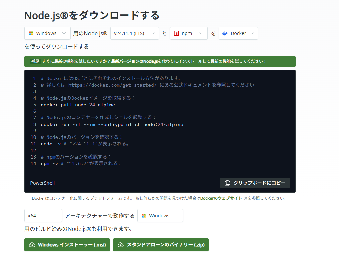The width and height of the screenshot is (339, 258).
Task: Open the 最新バージョンのNode.js link
Action: pos(134,61)
